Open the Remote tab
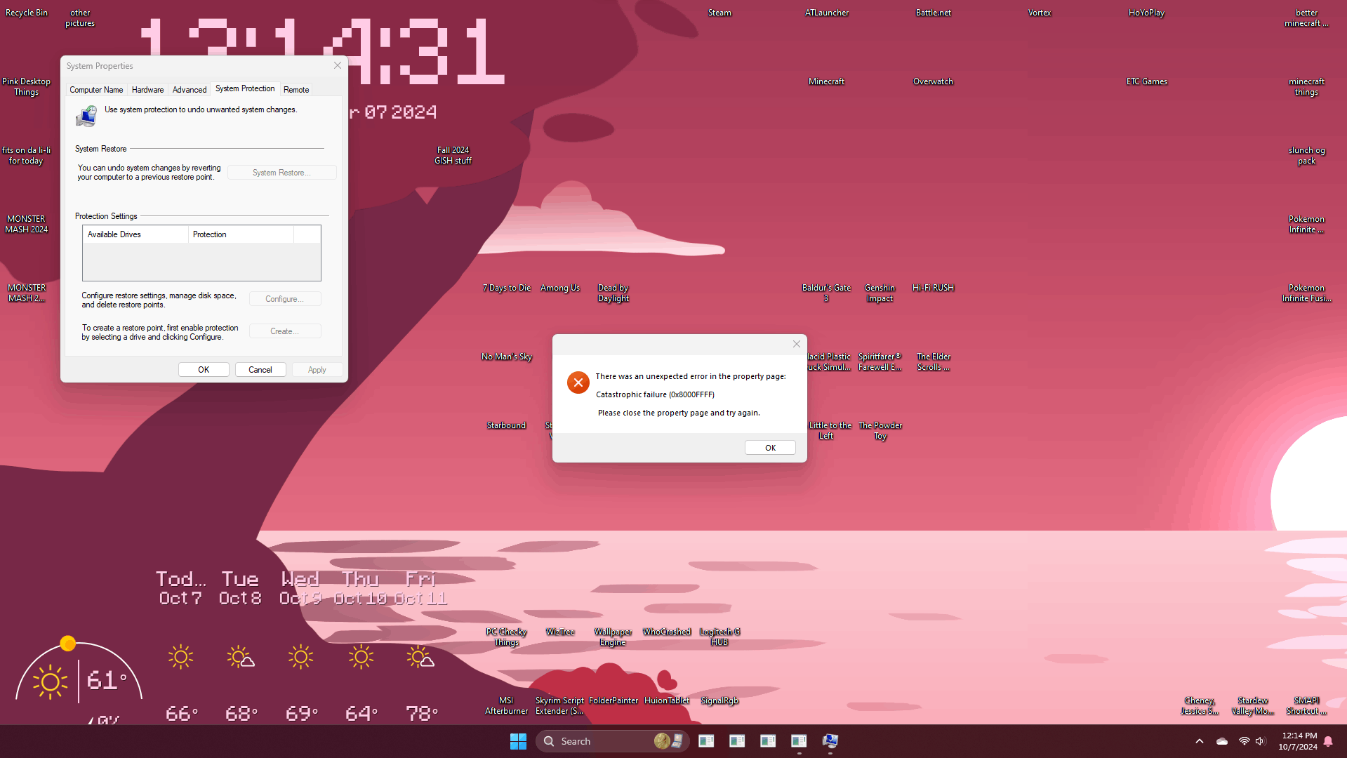This screenshot has height=758, width=1347. 296,90
